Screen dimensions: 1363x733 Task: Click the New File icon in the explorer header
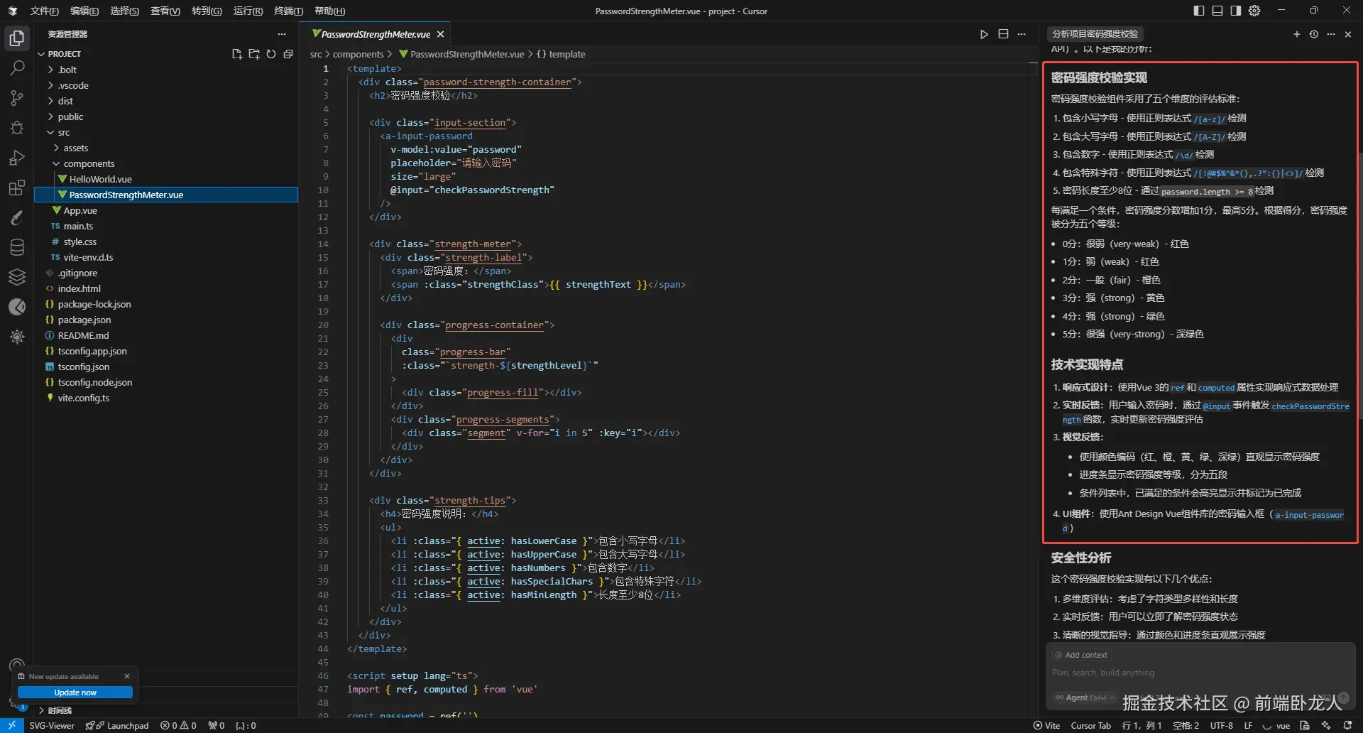point(237,54)
